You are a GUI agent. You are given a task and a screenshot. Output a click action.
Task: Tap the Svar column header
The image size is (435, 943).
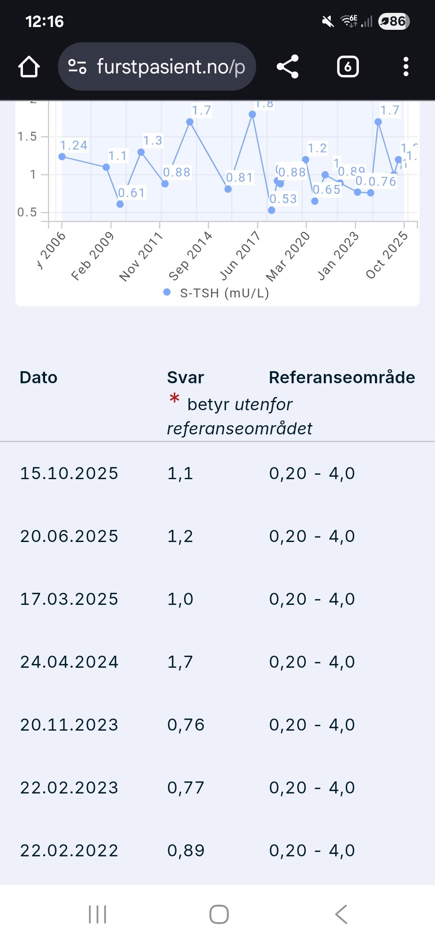185,378
